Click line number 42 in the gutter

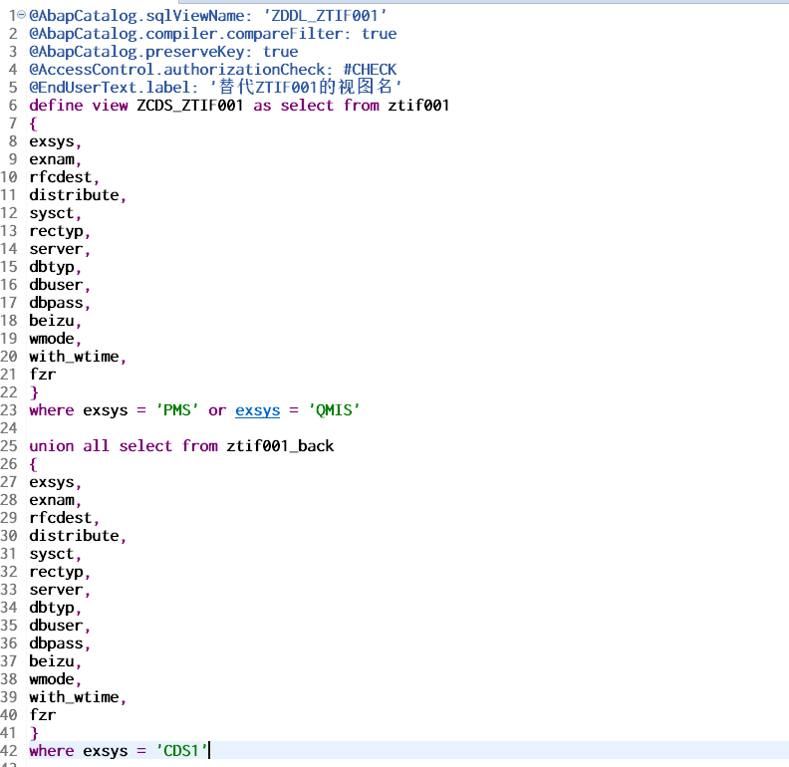coord(9,751)
